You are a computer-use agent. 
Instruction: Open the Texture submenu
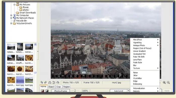click(x=145, y=68)
